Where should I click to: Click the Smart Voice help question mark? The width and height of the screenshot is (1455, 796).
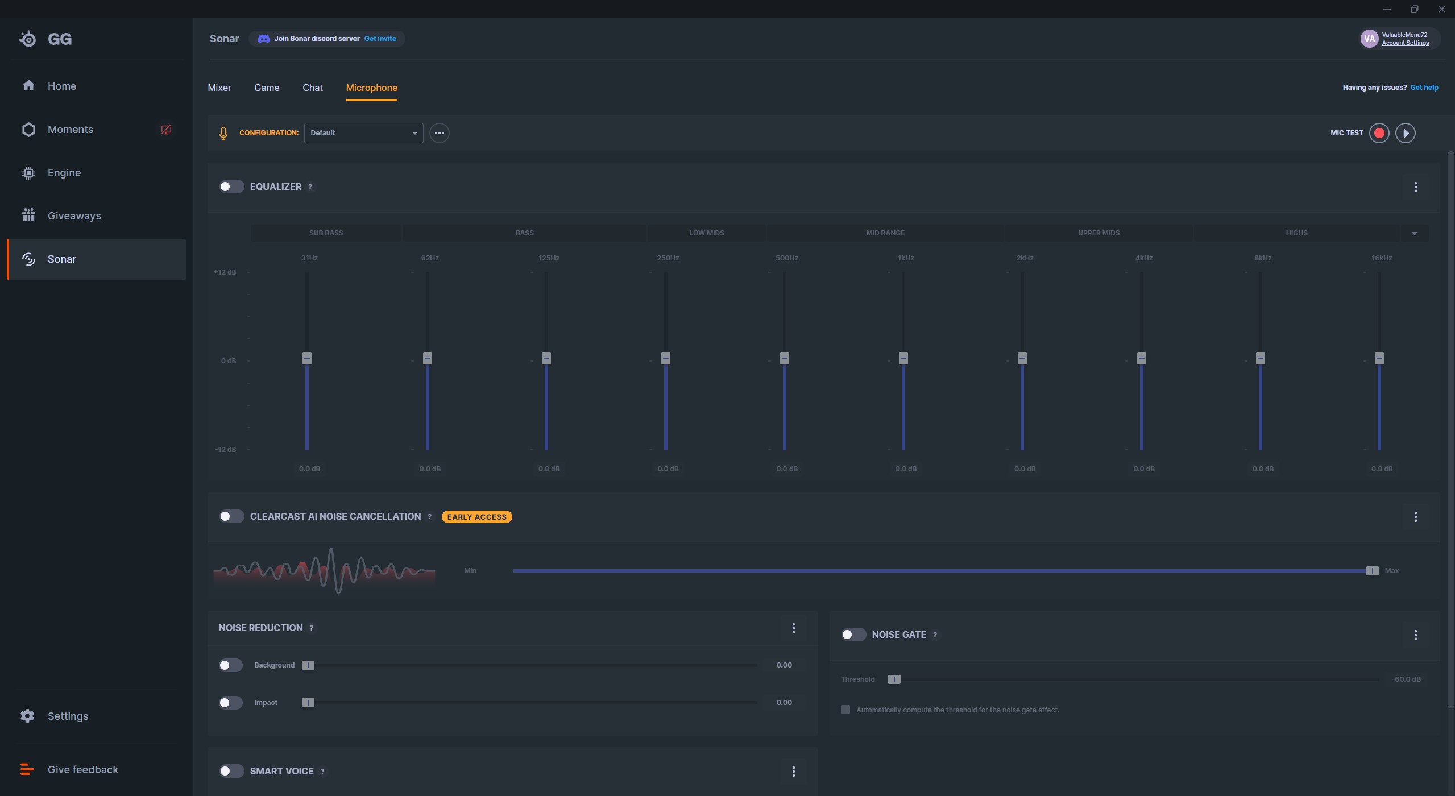coord(322,772)
